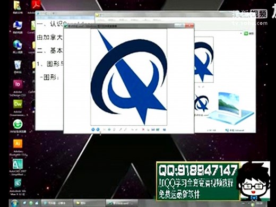Click taskbar clock in system tray
276x207 pixels.
tap(258, 203)
